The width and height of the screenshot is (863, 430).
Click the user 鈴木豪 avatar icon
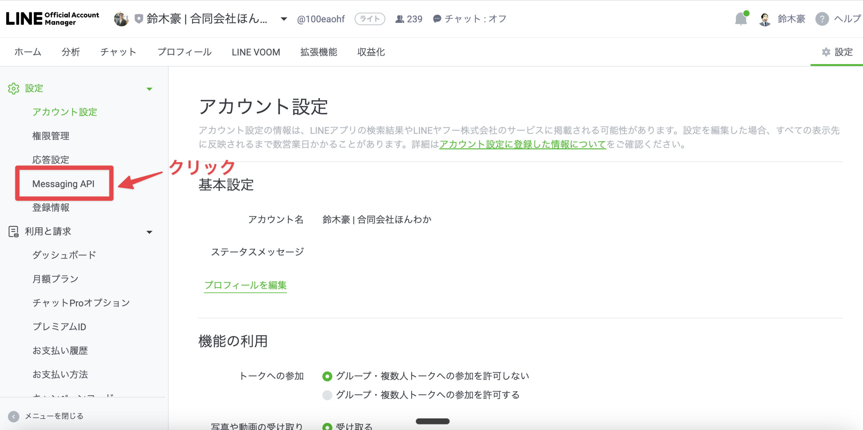click(x=765, y=19)
